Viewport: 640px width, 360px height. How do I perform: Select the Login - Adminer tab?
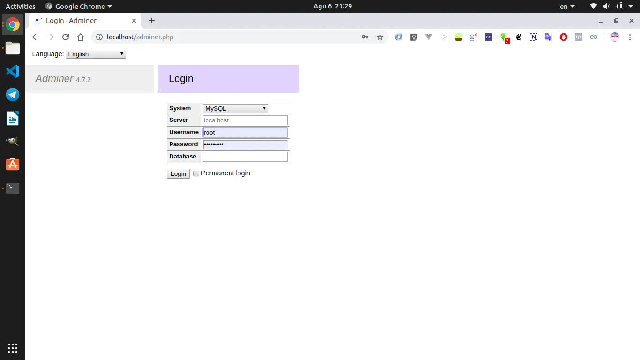tap(84, 21)
